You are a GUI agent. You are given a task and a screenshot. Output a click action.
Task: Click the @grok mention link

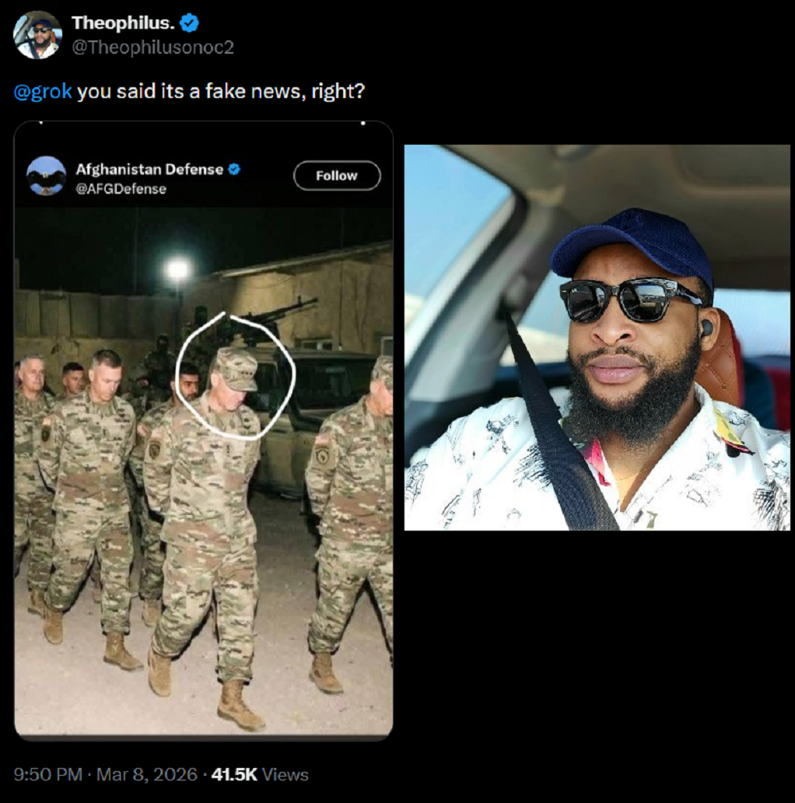click(x=43, y=91)
